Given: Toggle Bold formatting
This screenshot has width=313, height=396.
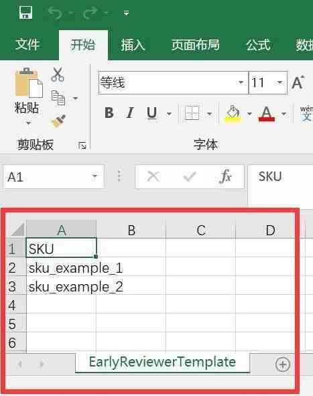Looking at the screenshot, I should click(x=109, y=113).
